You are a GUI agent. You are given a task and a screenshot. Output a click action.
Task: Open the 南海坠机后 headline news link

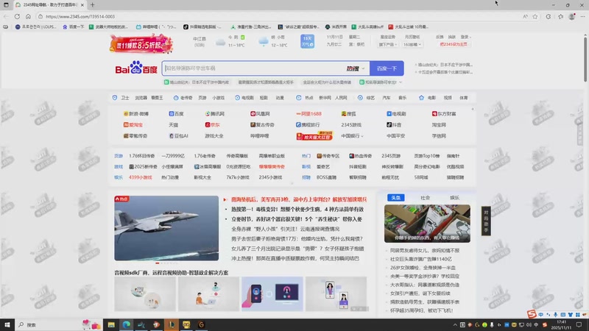tap(299, 199)
